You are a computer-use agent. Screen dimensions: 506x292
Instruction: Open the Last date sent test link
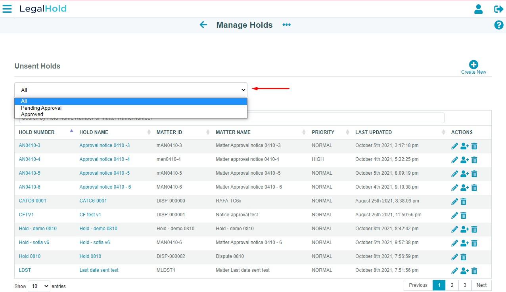(x=99, y=270)
